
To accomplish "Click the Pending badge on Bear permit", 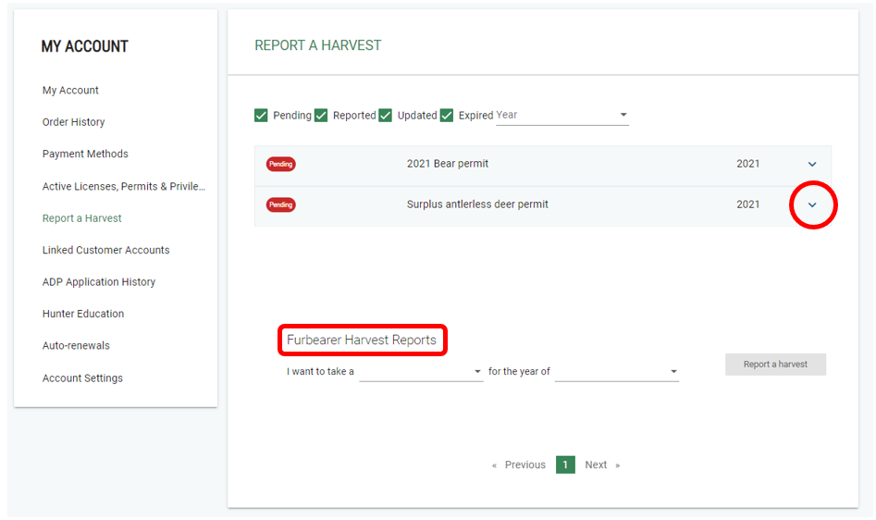I will (281, 165).
